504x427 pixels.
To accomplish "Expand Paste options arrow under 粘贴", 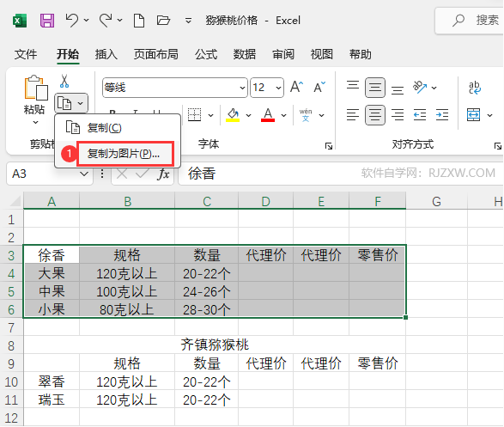I will [x=36, y=123].
